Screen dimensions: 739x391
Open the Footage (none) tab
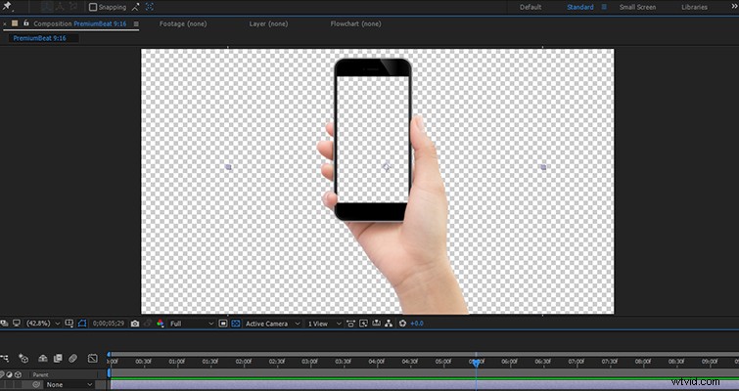[x=183, y=23]
